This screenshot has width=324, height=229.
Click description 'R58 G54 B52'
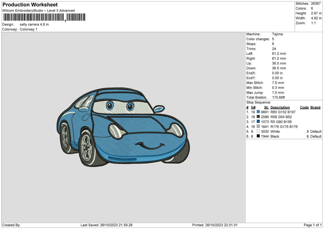point(281,117)
